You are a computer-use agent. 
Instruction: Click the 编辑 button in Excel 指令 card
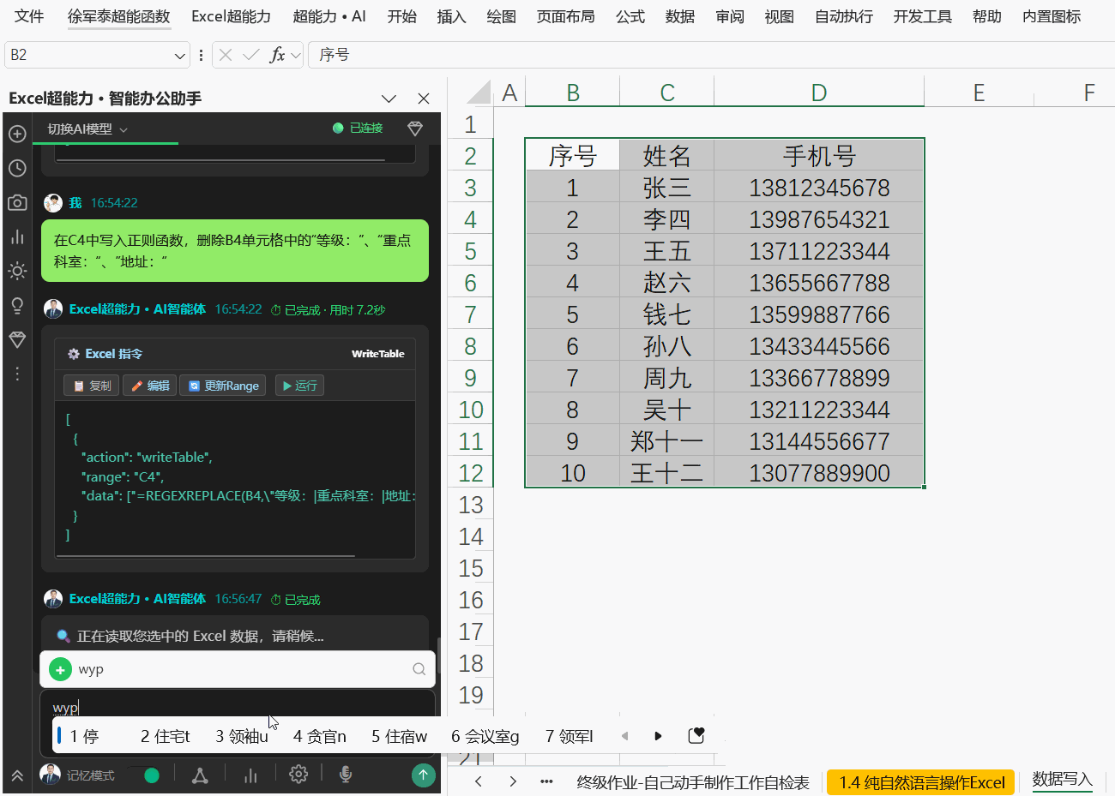pos(149,386)
